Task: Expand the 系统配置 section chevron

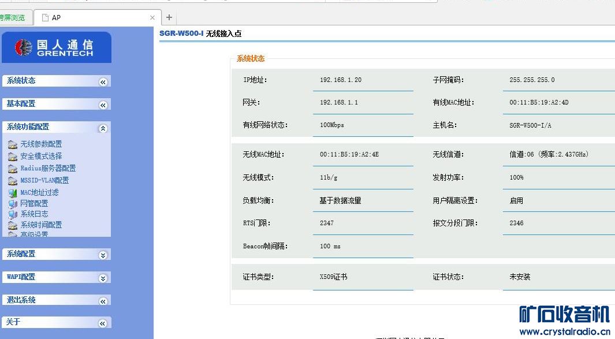Action: click(x=103, y=255)
